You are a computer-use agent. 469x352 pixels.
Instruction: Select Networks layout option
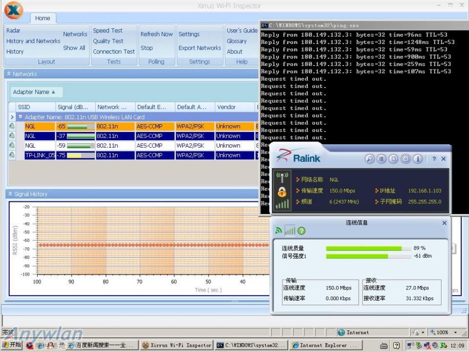75,34
